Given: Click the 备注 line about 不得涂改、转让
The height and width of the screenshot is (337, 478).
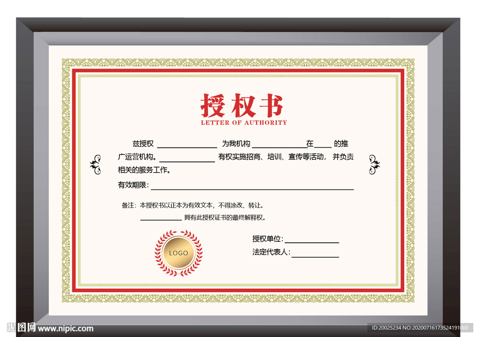Looking at the screenshot, I should pos(193,205).
